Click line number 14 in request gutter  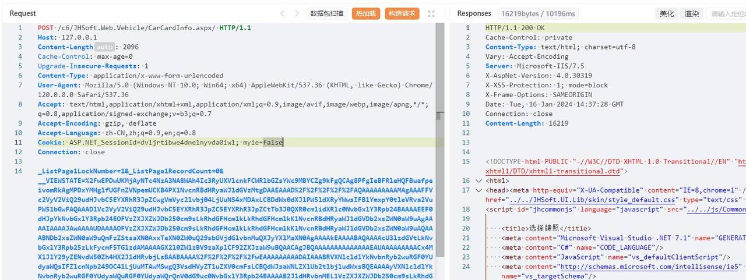coord(18,171)
